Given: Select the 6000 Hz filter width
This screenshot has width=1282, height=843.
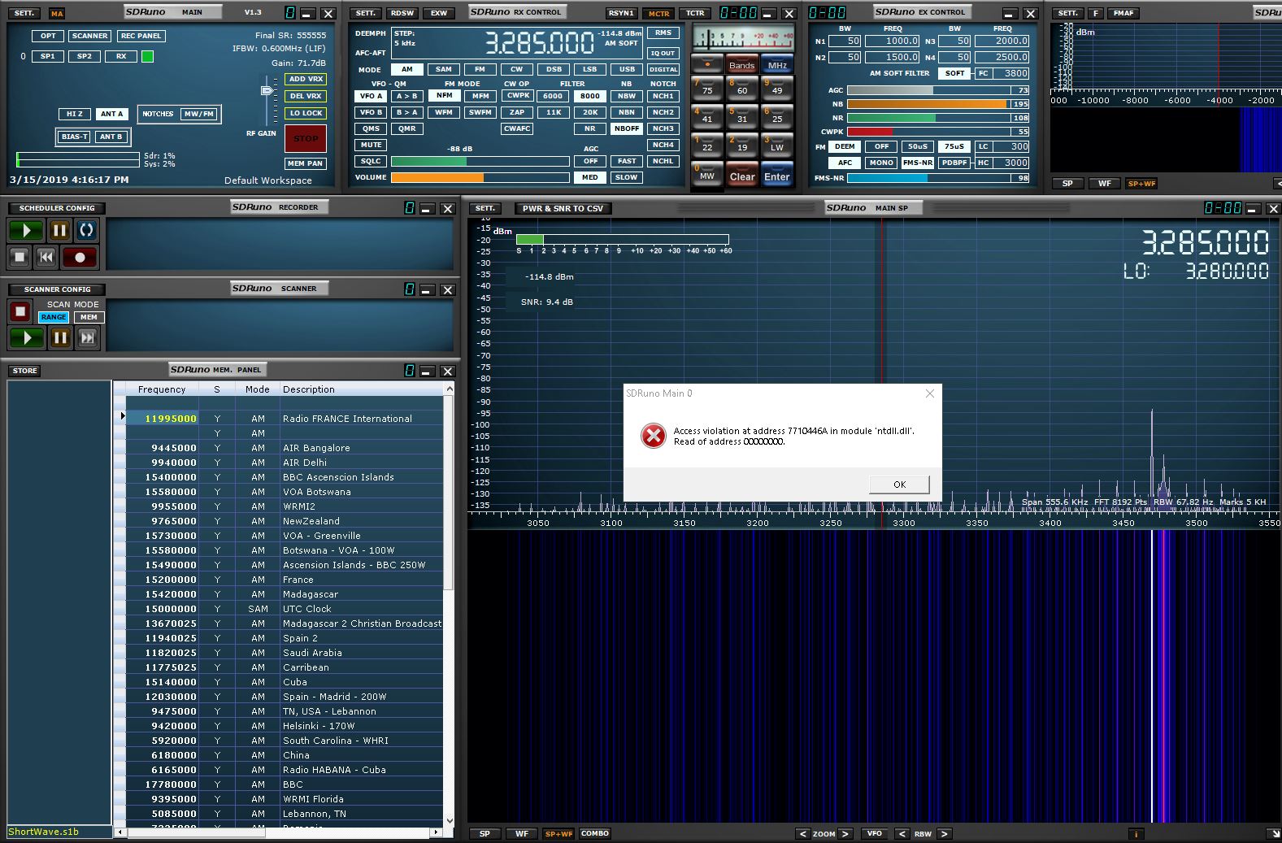Looking at the screenshot, I should (x=554, y=96).
